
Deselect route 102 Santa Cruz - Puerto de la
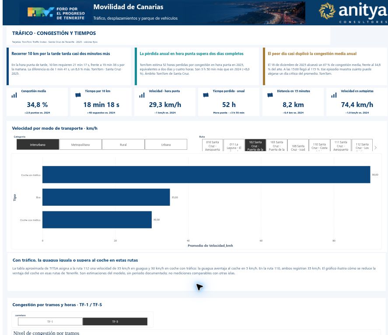tap(255, 145)
